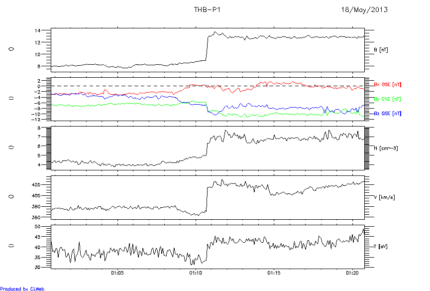Open the Produced by CLWeb link
The width and height of the screenshot is (430, 291).
(22, 289)
